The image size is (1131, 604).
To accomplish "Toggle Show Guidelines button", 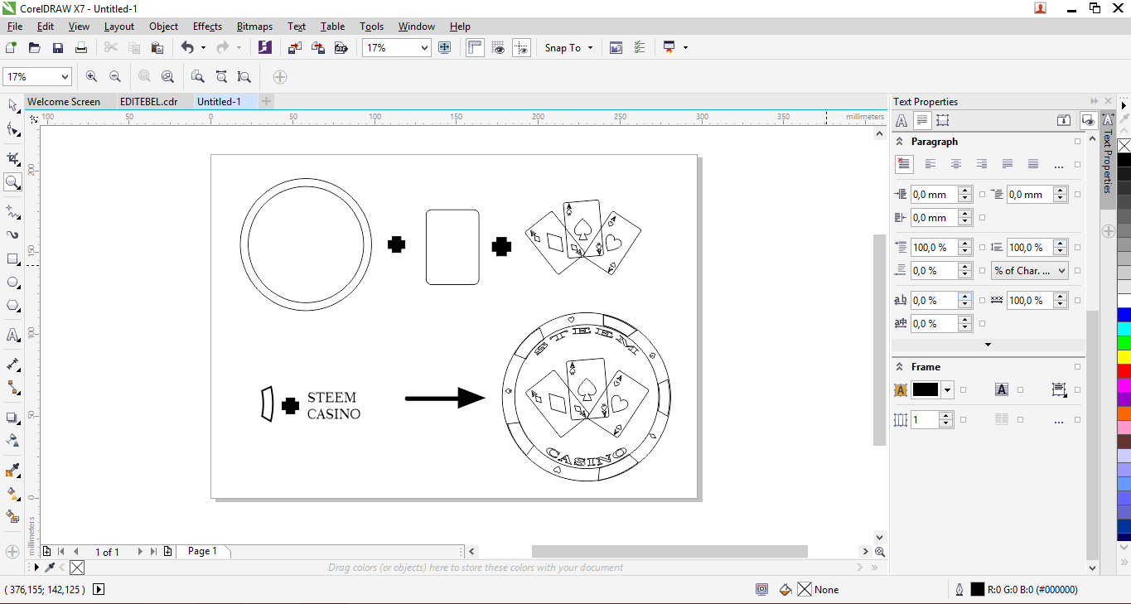I will click(521, 48).
